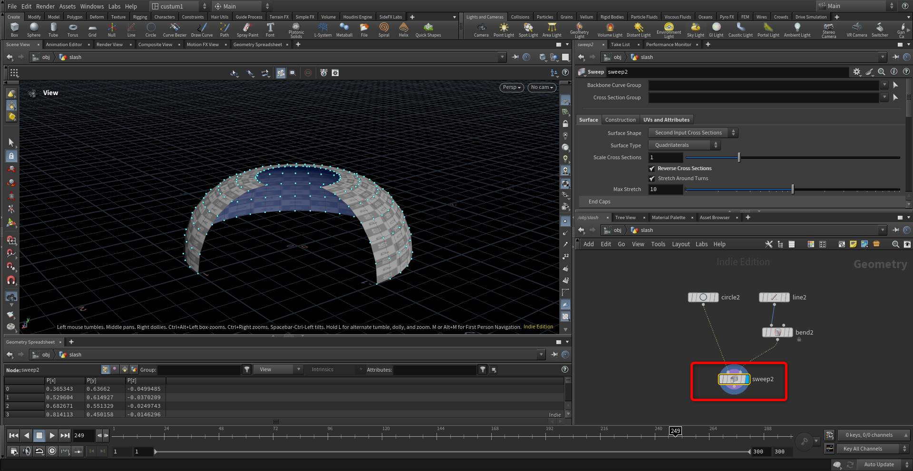Toggle the Auto Update option

[878, 464]
